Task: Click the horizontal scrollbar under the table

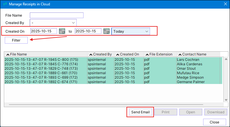Action: tap(113, 104)
